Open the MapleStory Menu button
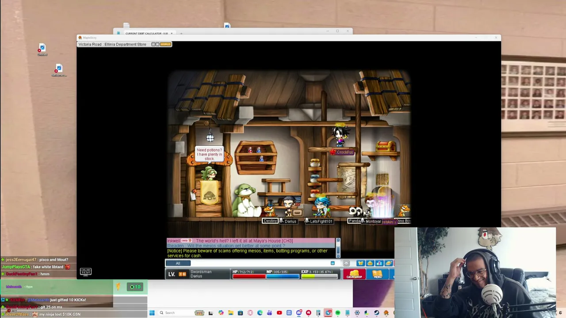566x318 pixels. (377, 275)
